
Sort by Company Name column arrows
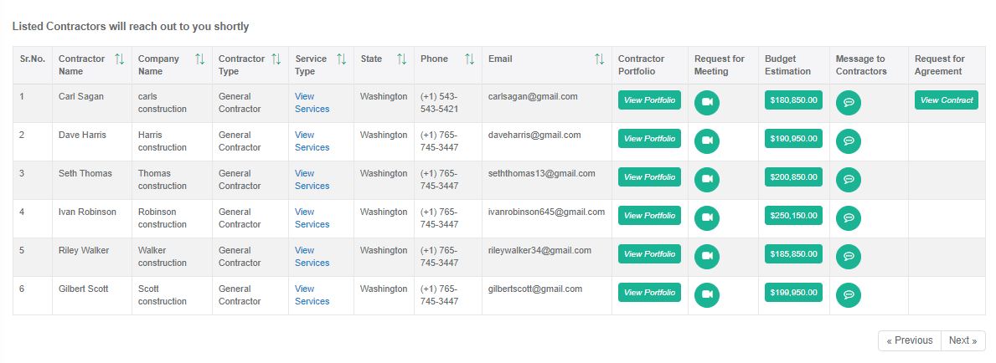click(199, 59)
